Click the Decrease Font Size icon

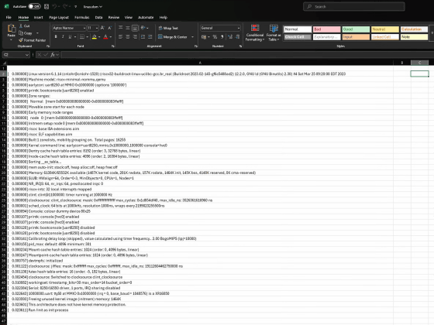tap(109, 28)
